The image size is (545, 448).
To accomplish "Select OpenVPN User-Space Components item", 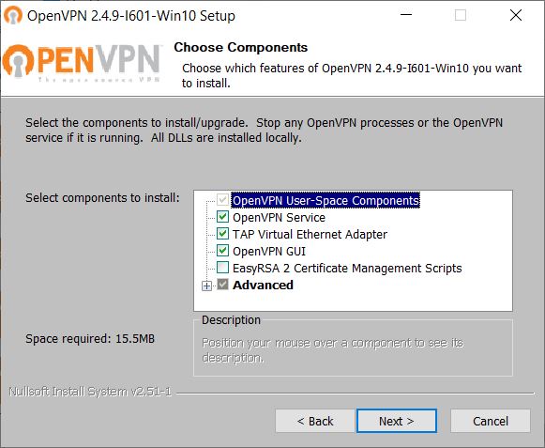I will (325, 200).
